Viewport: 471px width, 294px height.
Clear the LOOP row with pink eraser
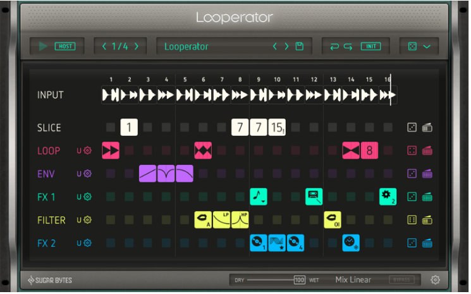(x=427, y=150)
